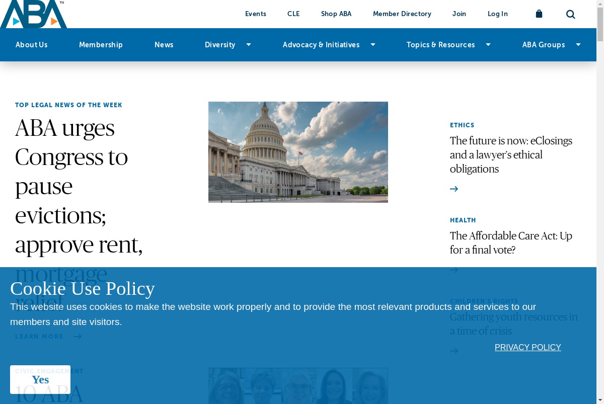Click arrow below Gathering youth resources article
Image resolution: width=604 pixels, height=404 pixels.
tap(454, 351)
